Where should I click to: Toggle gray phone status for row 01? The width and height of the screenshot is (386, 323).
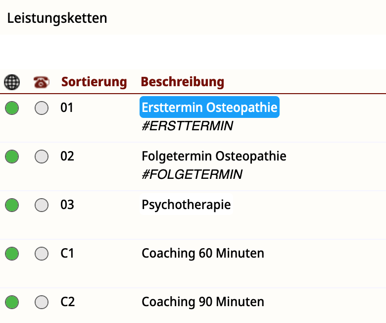[x=42, y=108]
